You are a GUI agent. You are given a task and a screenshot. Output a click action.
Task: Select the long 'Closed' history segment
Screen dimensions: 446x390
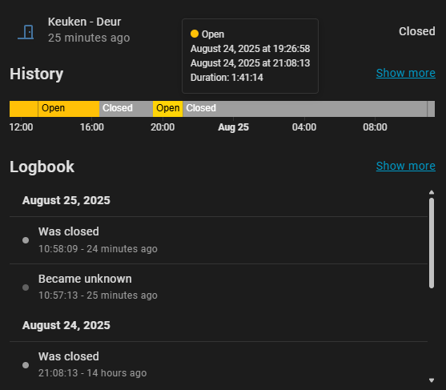305,109
